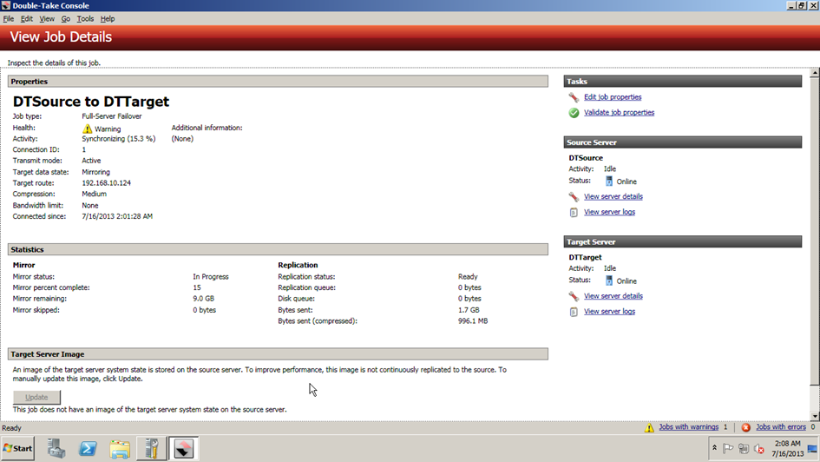Click the Target Server Image section header
The image size is (820, 462).
click(x=278, y=354)
